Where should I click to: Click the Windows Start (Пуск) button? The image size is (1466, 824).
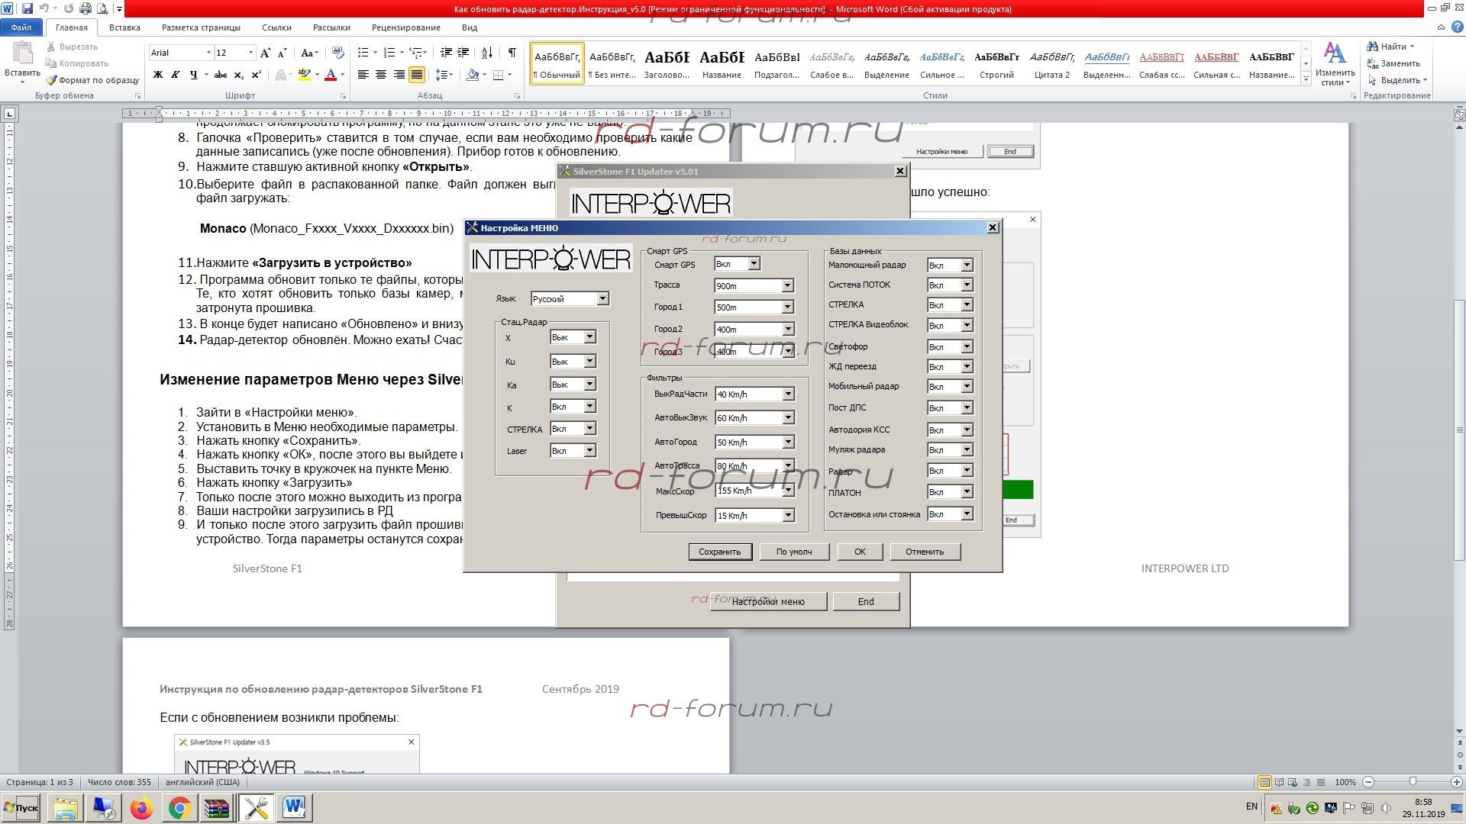21,807
